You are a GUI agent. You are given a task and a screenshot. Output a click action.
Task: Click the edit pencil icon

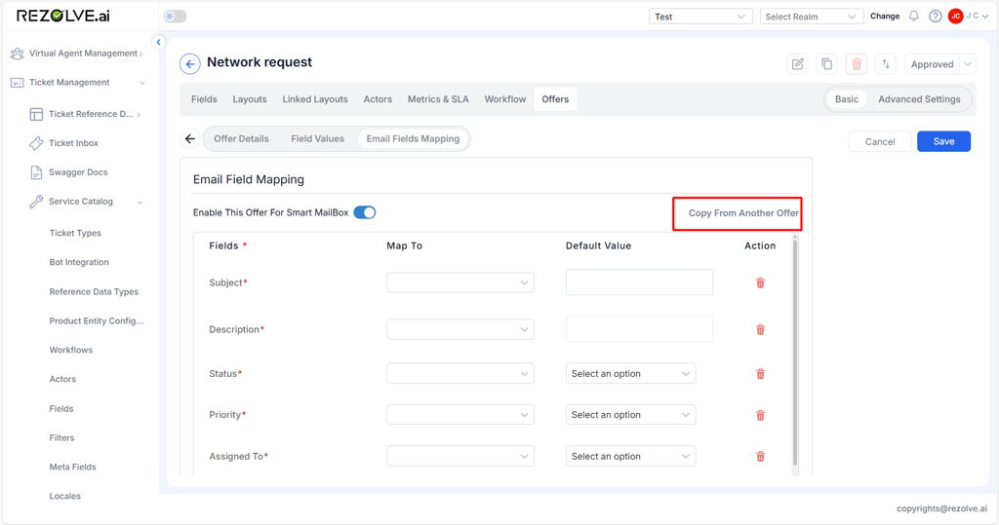[797, 64]
